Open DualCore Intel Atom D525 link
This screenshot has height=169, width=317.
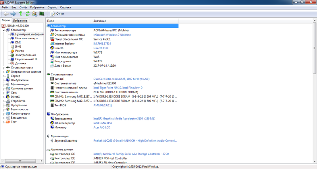coord(121,79)
